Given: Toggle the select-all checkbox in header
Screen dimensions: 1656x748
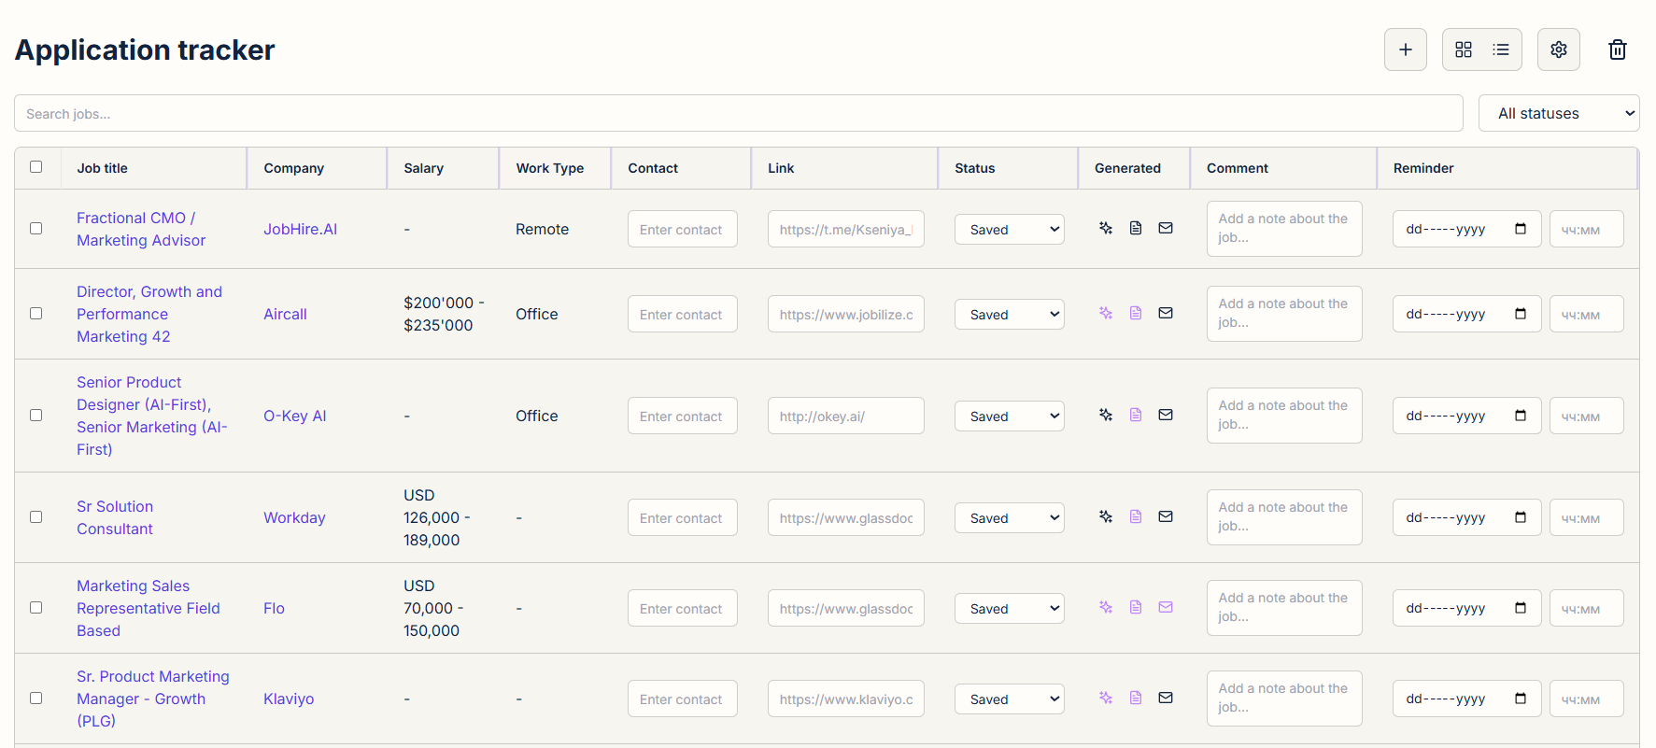Looking at the screenshot, I should 35,167.
